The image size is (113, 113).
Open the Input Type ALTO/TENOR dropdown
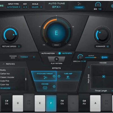tap(14, 7)
